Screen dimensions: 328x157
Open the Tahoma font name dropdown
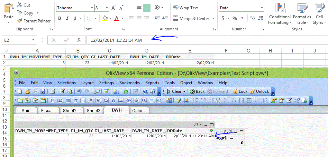92,8
